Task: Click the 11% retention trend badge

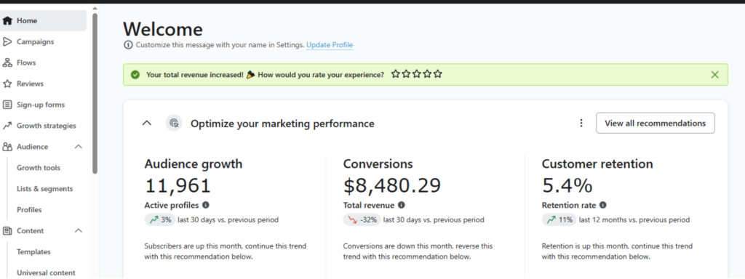Action: pyautogui.click(x=559, y=219)
